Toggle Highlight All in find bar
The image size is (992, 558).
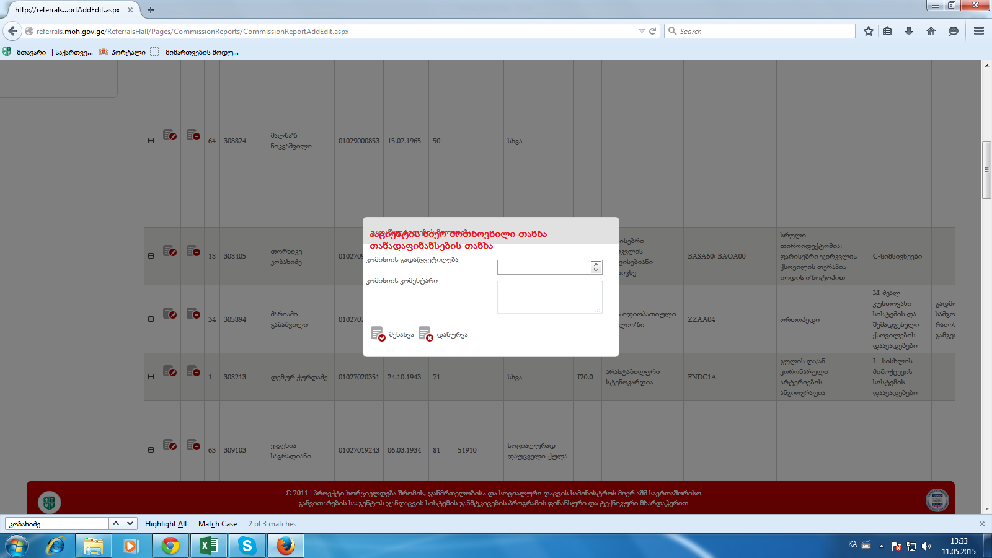[x=166, y=524]
